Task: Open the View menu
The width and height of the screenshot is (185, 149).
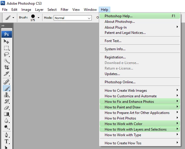Action: (76, 10)
